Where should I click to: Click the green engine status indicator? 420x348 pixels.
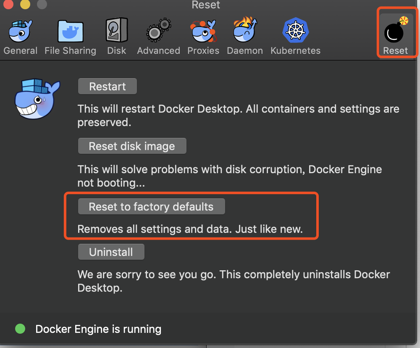[20, 329]
